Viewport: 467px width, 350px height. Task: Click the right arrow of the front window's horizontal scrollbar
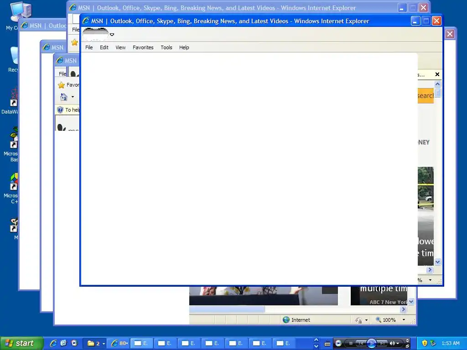tap(430, 270)
